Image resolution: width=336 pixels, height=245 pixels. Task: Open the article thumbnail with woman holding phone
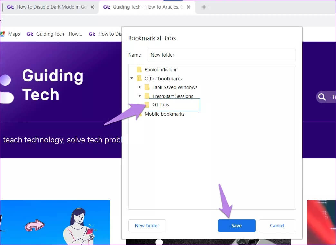tap(55, 222)
